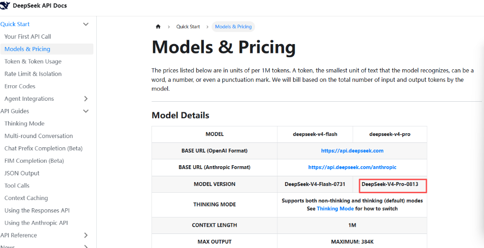Open Token & Token Usage page

click(33, 62)
